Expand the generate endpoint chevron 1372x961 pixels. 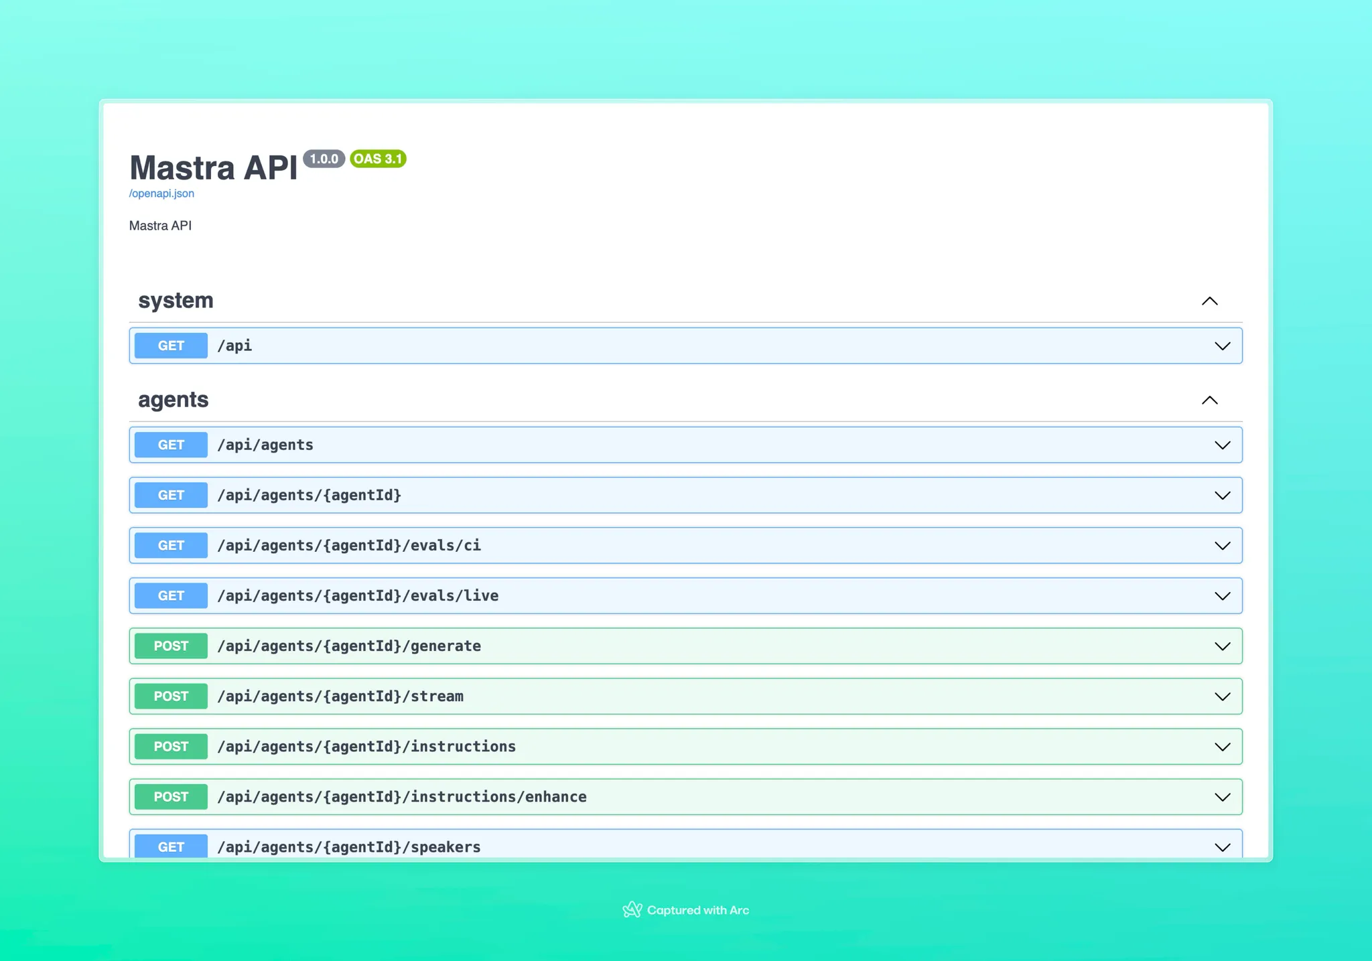(1223, 646)
